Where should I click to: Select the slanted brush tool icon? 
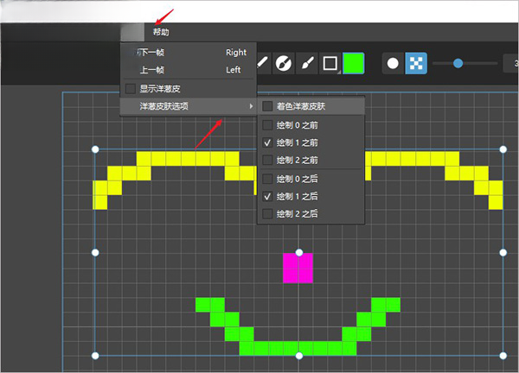click(x=307, y=63)
